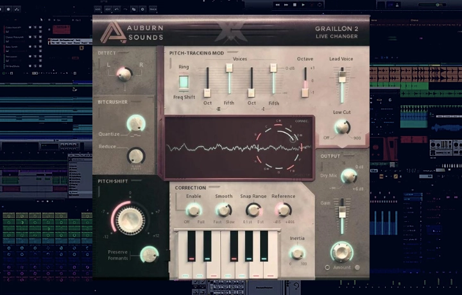Toggle the CORRECTION section enable indicator
This screenshot has height=295, width=462.
click(214, 187)
